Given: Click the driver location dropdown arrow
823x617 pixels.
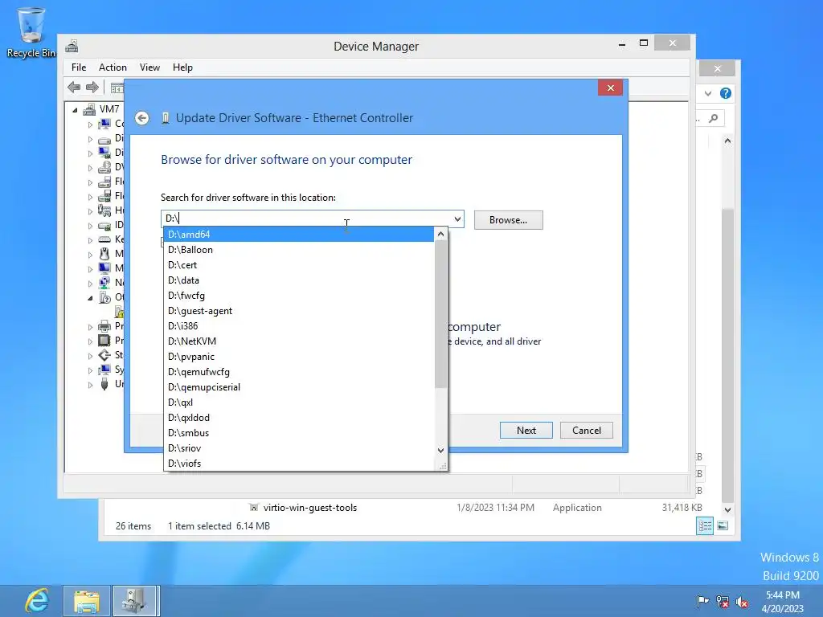Looking at the screenshot, I should point(457,219).
